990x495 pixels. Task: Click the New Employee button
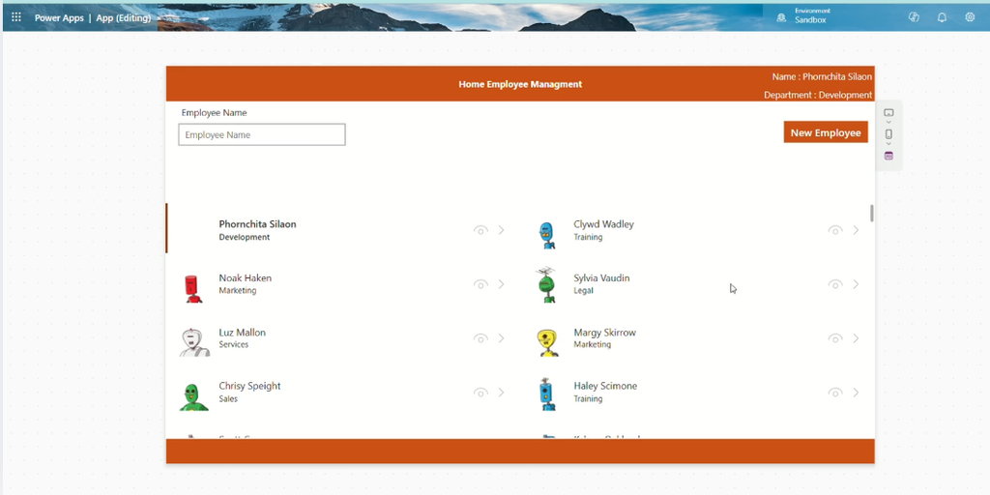click(826, 132)
